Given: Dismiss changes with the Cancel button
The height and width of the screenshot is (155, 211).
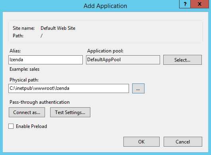Looking at the screenshot, I should 183,142.
